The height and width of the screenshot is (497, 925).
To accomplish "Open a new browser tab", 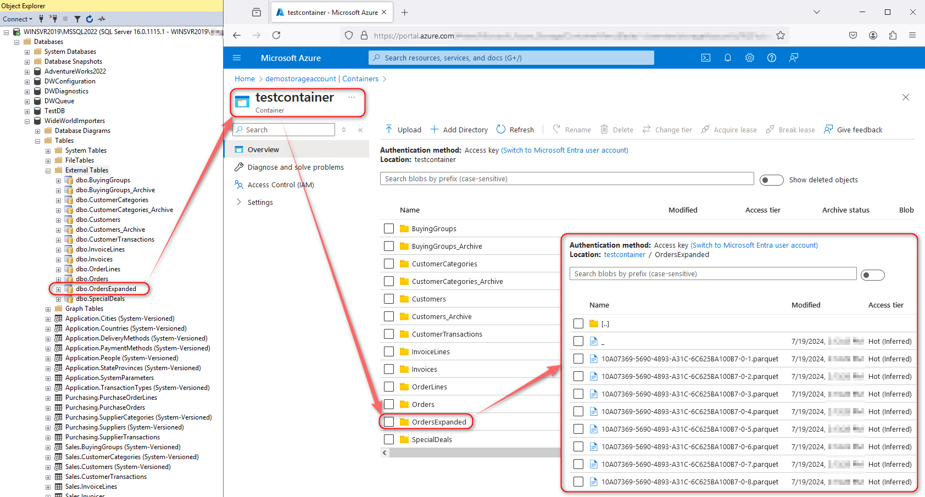I will [x=405, y=12].
